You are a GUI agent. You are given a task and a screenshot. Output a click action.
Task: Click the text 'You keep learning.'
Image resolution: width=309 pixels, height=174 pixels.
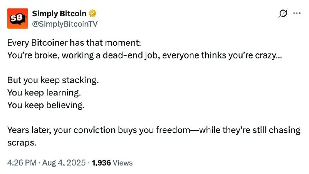coord(44,93)
